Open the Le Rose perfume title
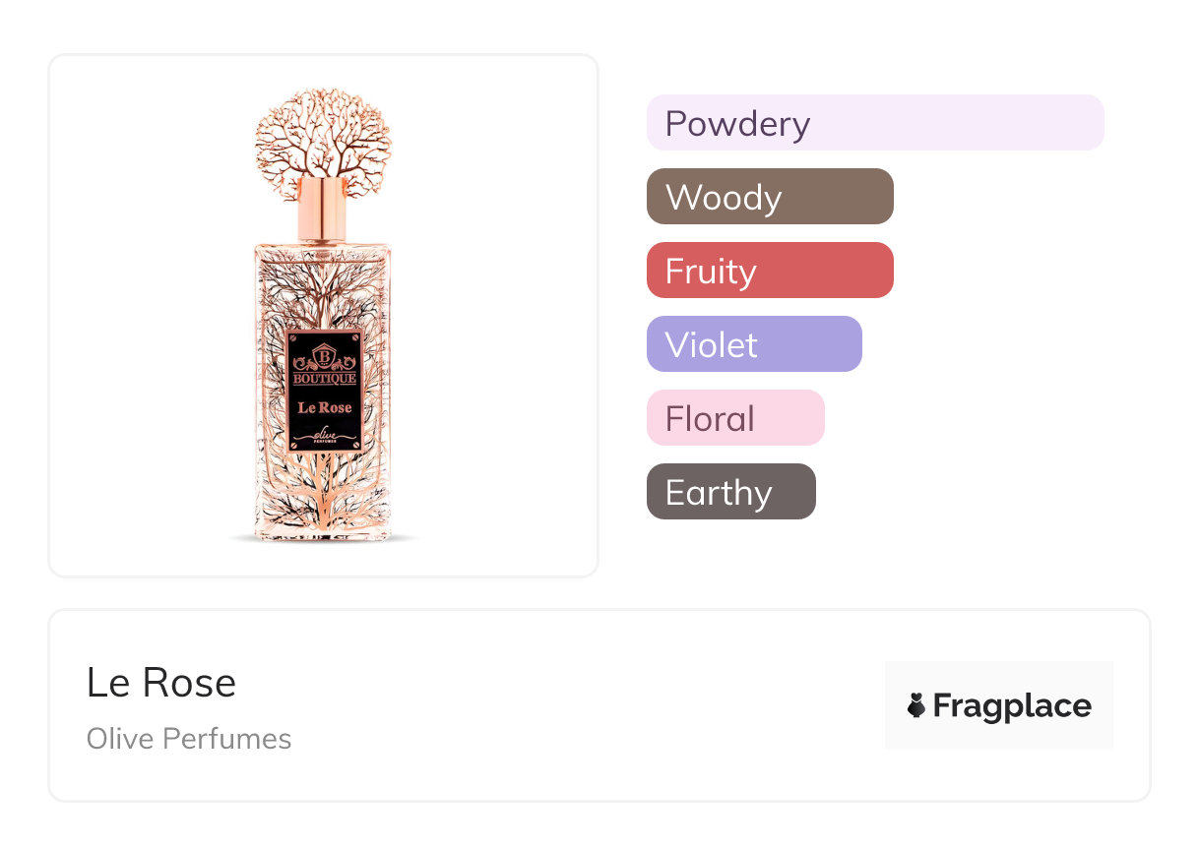Viewport: 1199px width, 850px height. point(160,683)
